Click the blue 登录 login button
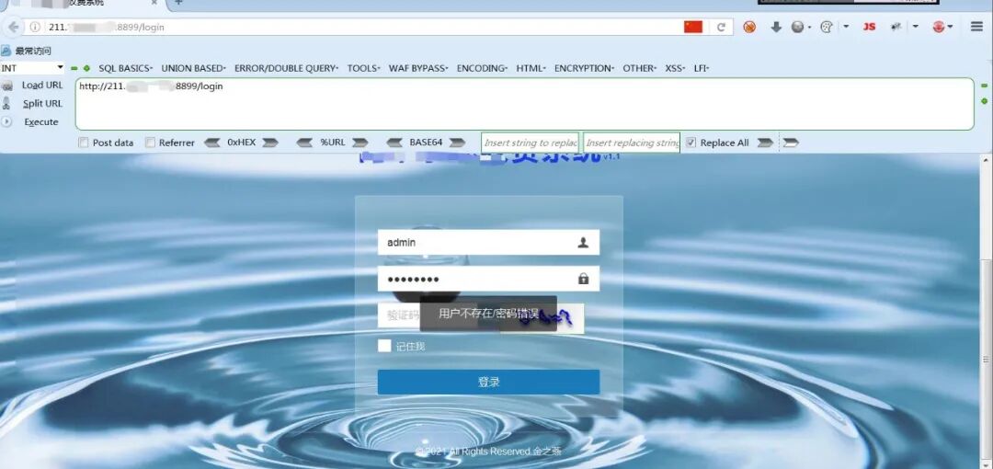Screen dimensions: 993x469 [488, 383]
